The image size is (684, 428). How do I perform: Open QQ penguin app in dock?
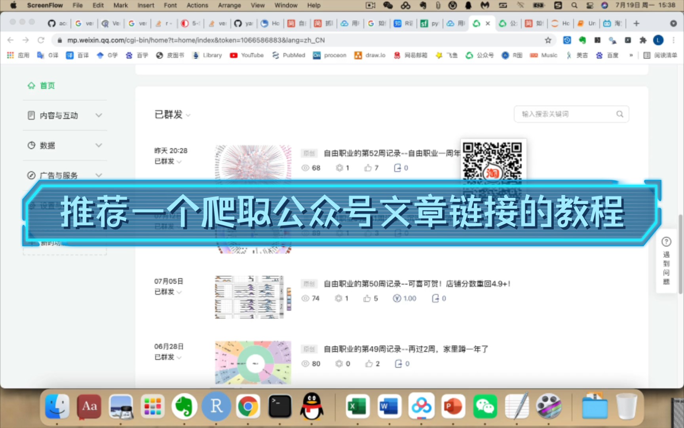(312, 406)
